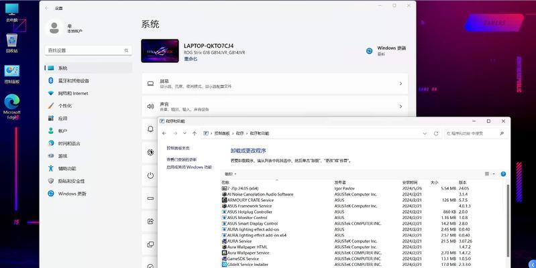Open the view installed updates link

[182, 159]
